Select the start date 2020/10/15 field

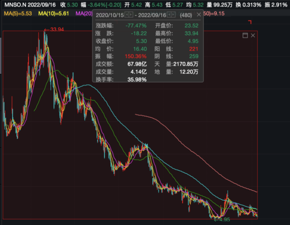pos(110,14)
